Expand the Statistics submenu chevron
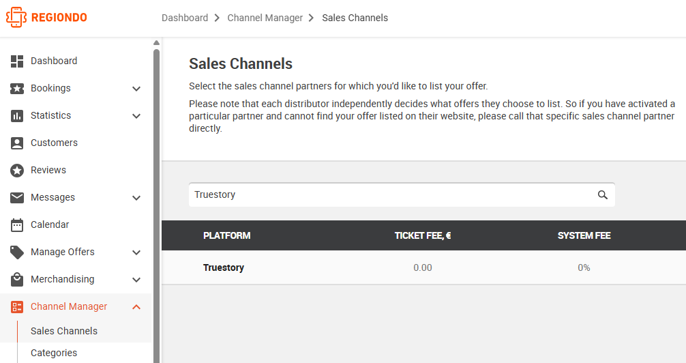The width and height of the screenshot is (686, 363). tap(136, 116)
